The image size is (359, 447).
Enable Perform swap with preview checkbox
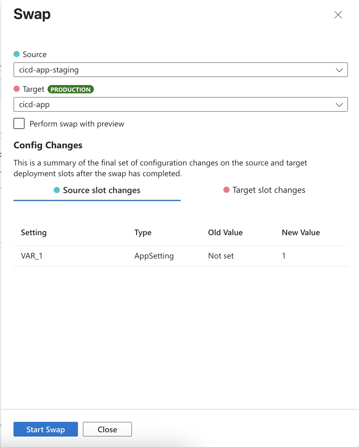pyautogui.click(x=19, y=124)
